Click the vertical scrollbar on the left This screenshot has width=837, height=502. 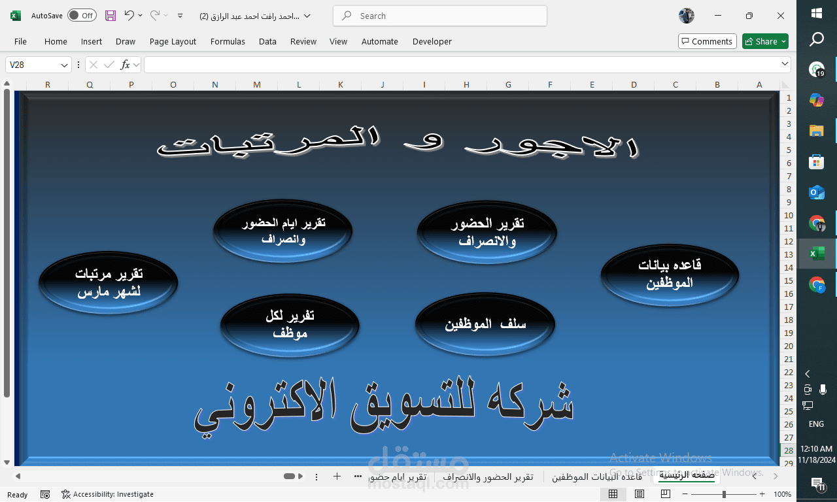[x=7, y=243]
